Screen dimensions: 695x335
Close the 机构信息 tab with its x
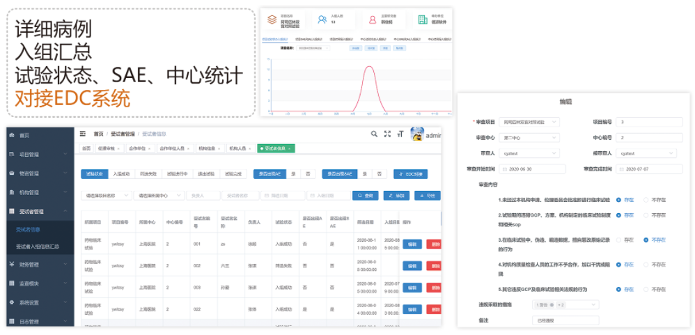(220, 149)
